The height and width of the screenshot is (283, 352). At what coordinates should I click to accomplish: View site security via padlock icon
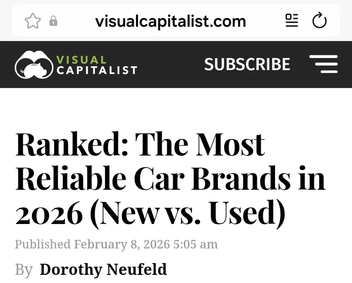tap(53, 21)
